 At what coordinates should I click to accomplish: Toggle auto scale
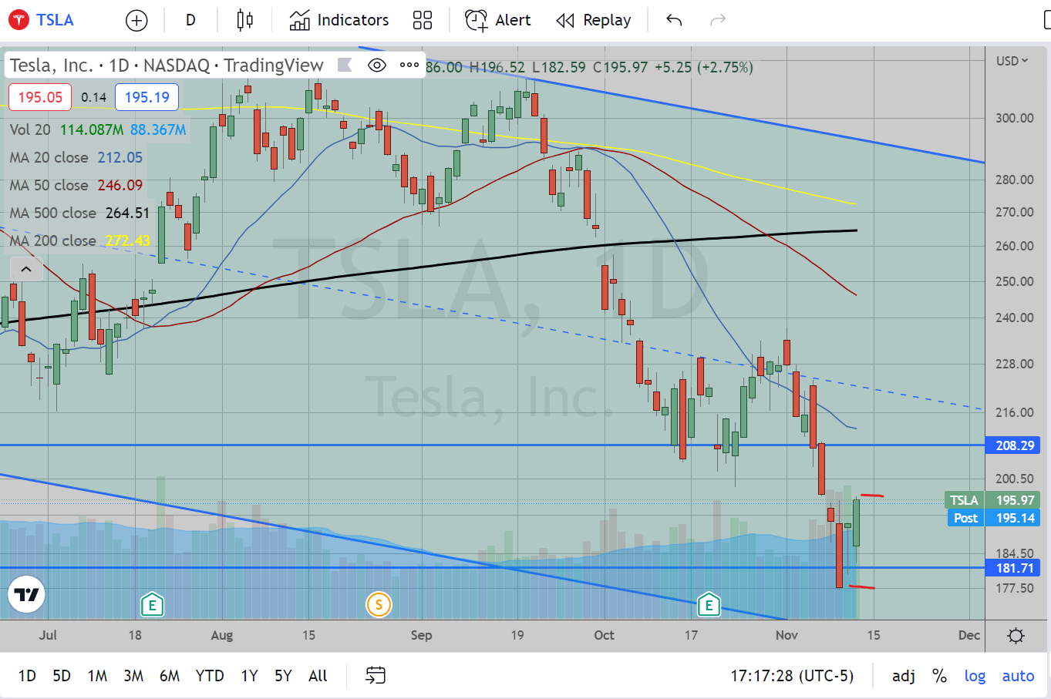click(1018, 676)
